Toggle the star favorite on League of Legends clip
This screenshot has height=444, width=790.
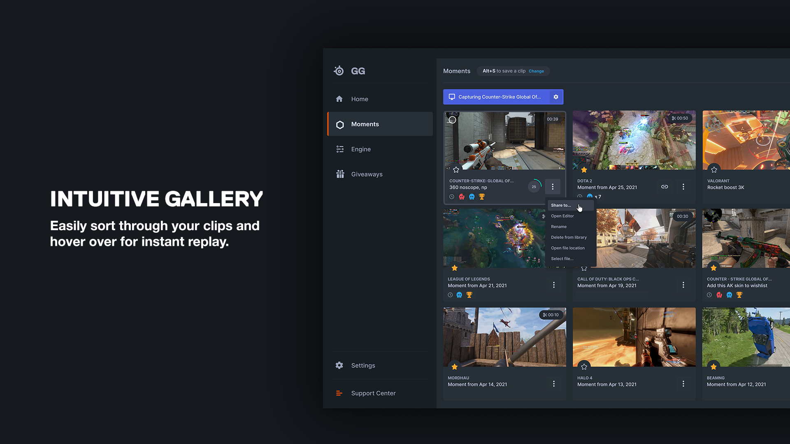click(x=454, y=268)
